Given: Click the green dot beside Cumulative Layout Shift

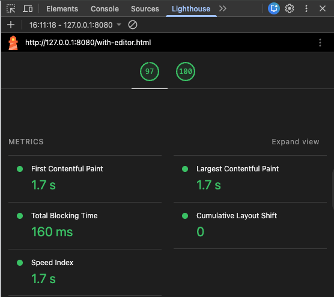Looking at the screenshot, I should [x=185, y=216].
